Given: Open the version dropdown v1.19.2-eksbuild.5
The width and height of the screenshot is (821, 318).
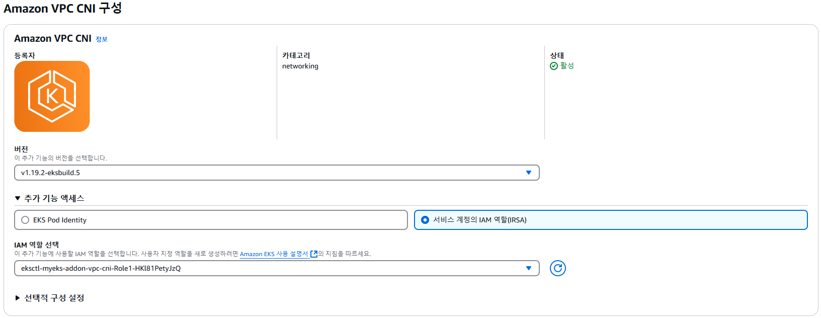Looking at the screenshot, I should pos(277,173).
